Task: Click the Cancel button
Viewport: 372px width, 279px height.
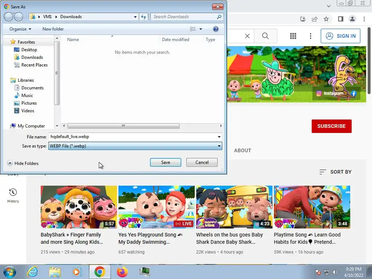Action: click(202, 162)
